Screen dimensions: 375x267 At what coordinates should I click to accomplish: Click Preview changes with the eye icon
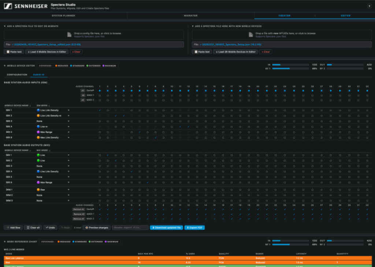coord(97,227)
